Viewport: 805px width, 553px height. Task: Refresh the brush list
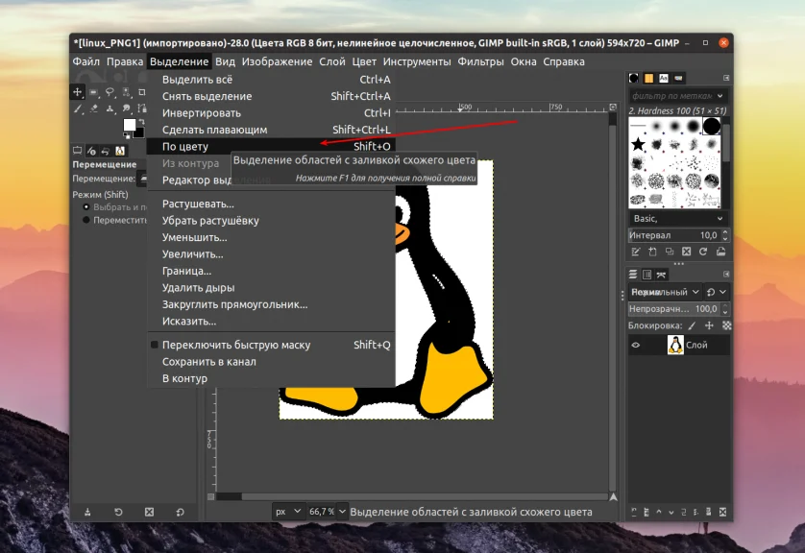tap(703, 251)
